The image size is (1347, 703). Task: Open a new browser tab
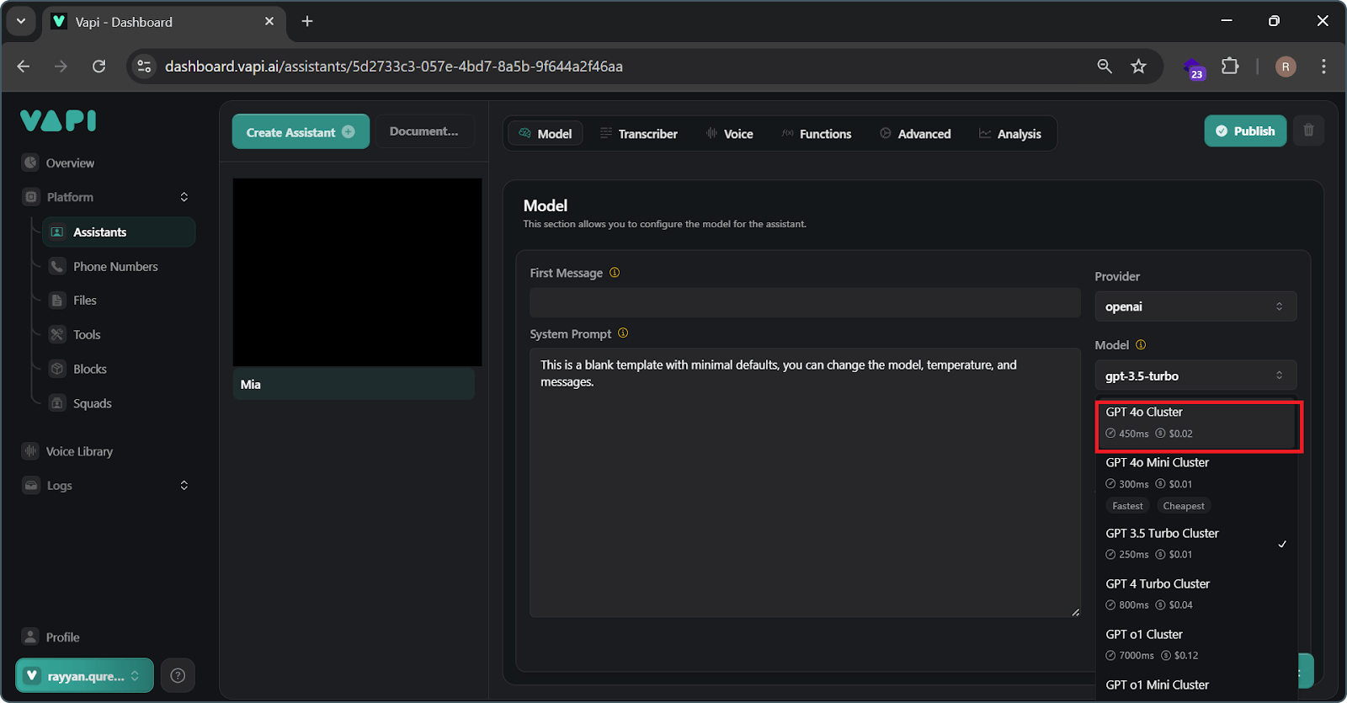point(307,21)
